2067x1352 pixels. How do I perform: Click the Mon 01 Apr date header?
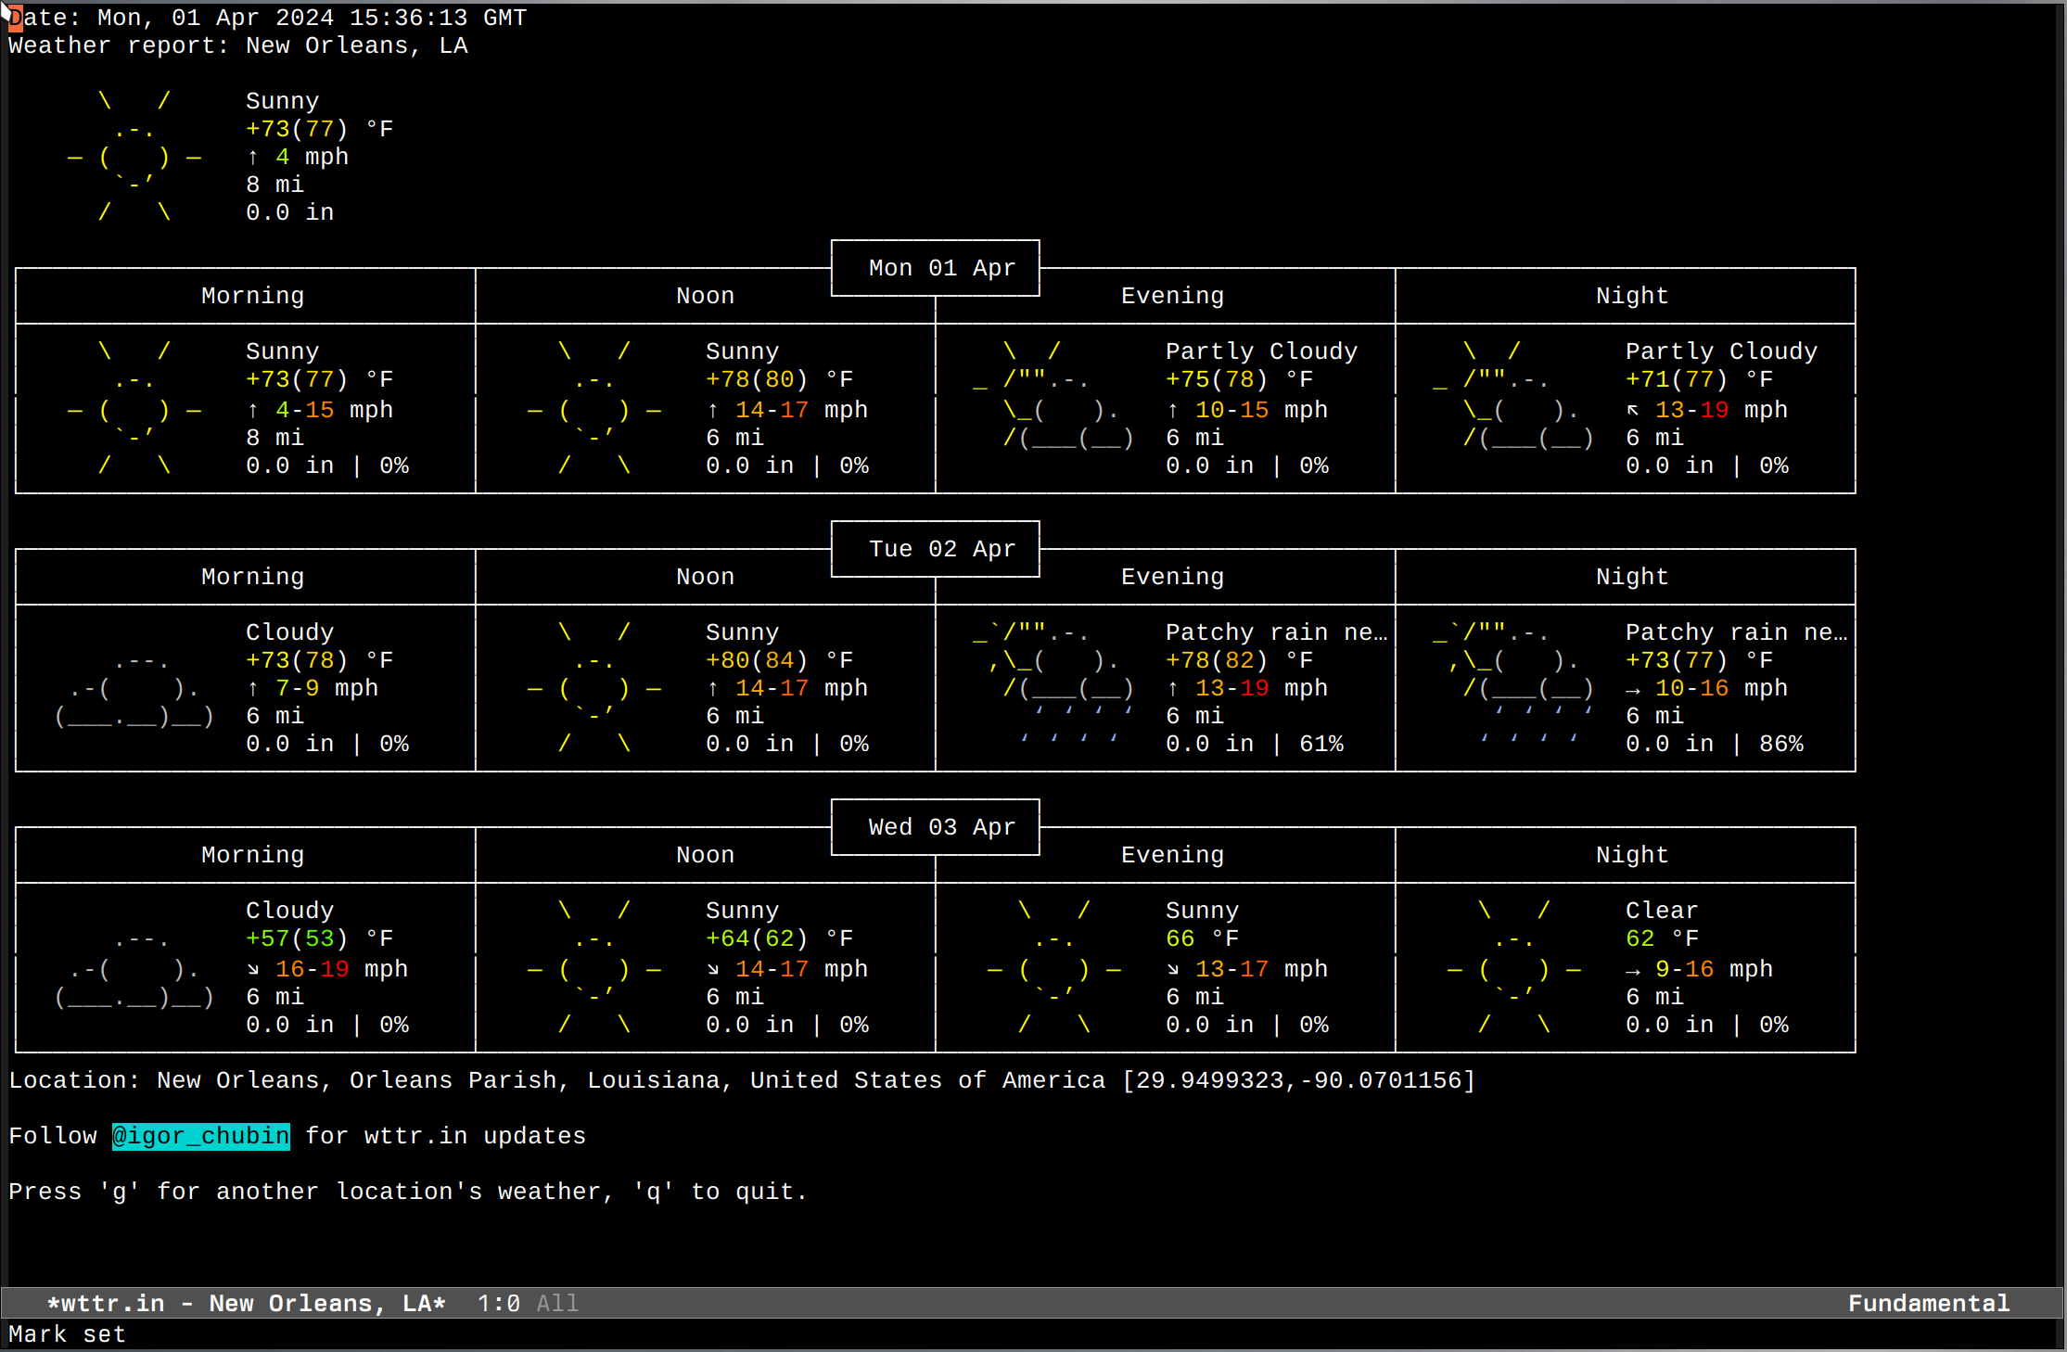[940, 269]
